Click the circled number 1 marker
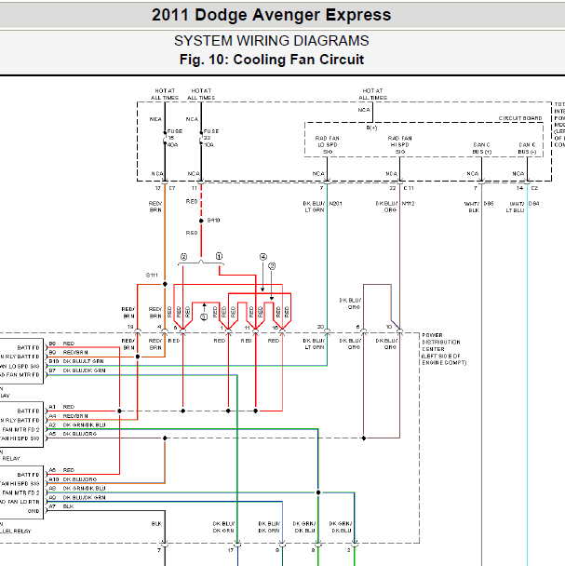Screen dimensions: 565x566 pos(219,256)
